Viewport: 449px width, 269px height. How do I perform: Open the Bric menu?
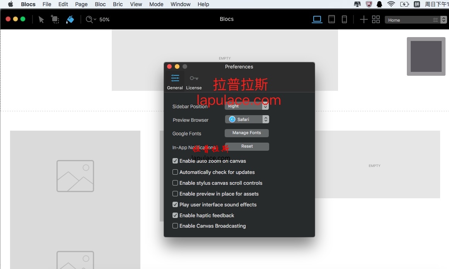118,4
